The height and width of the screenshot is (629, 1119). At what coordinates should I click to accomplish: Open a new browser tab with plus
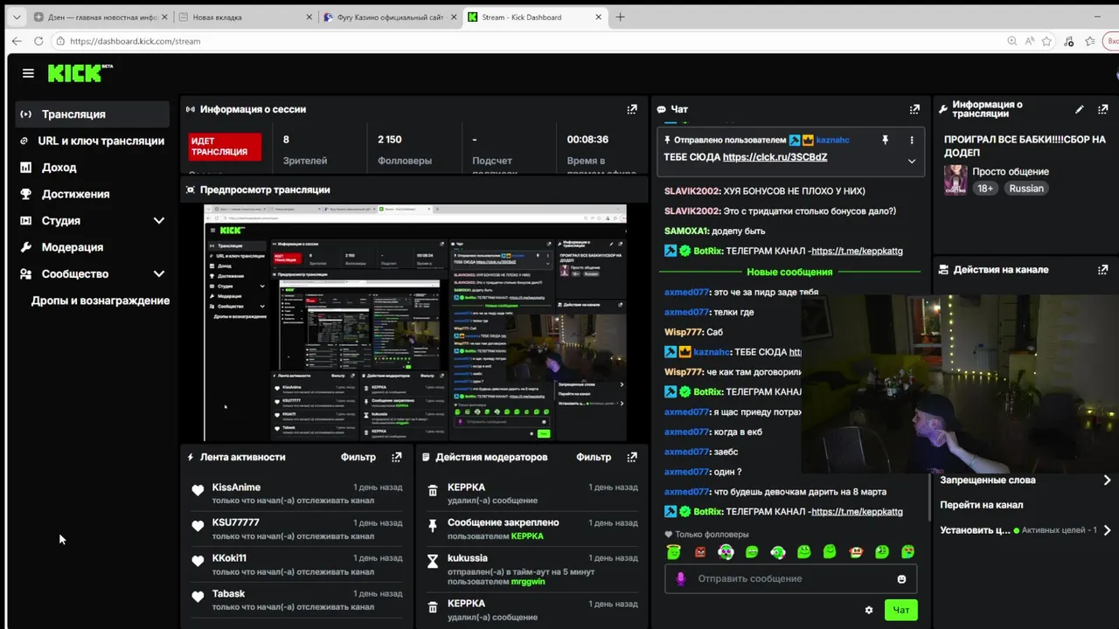pos(620,17)
